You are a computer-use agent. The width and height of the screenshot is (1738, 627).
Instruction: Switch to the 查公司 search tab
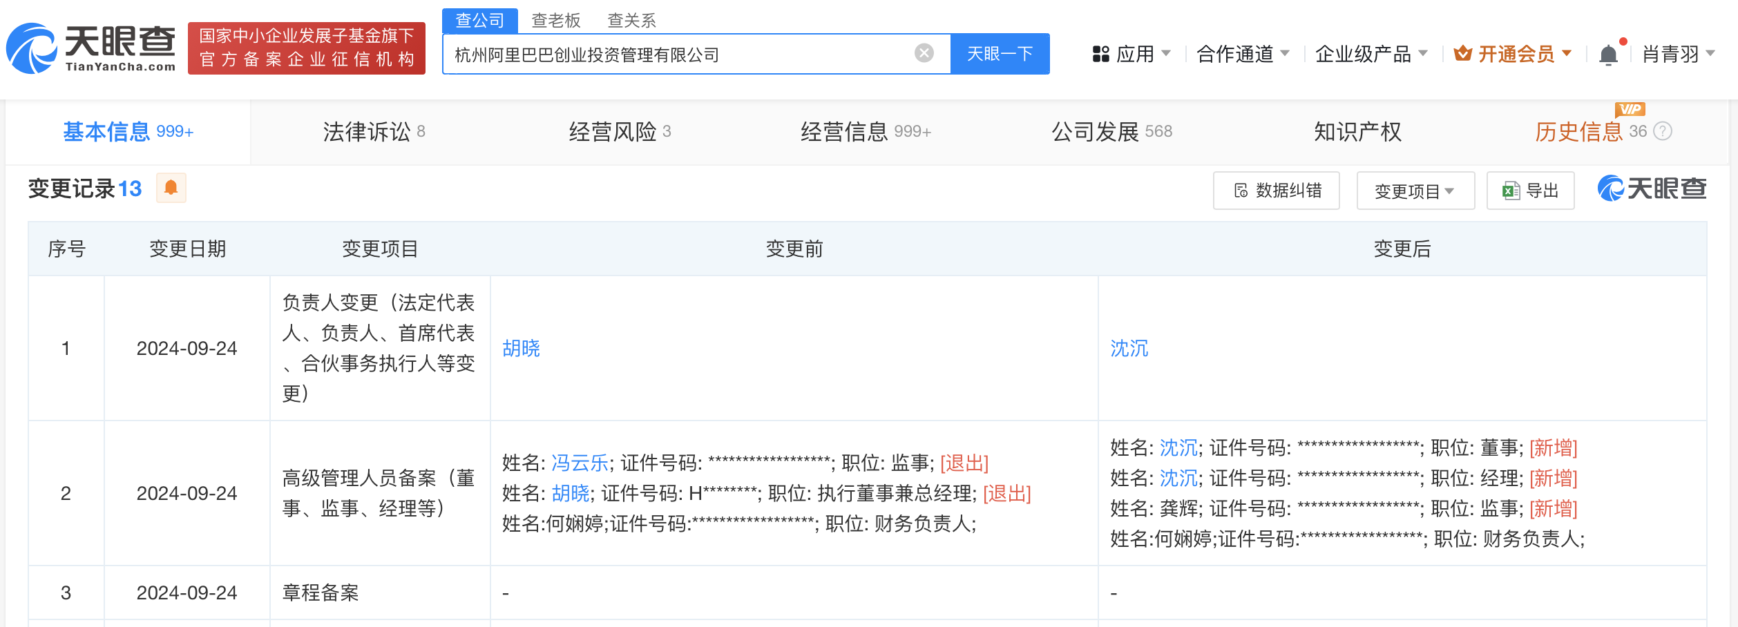(x=480, y=20)
